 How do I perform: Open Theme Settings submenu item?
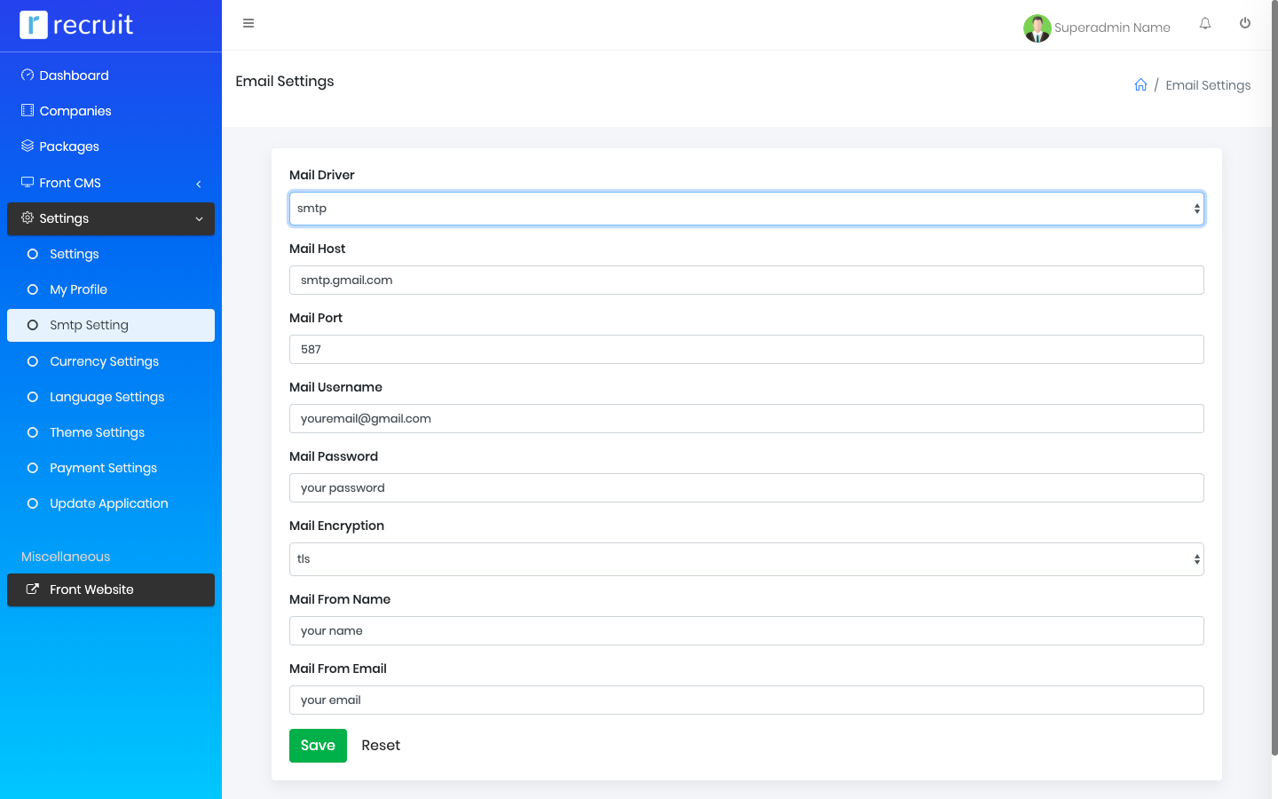97,432
